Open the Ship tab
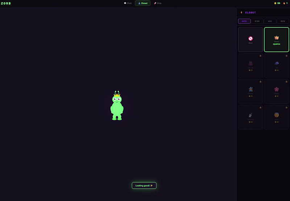The image size is (290, 201). (x=158, y=3)
